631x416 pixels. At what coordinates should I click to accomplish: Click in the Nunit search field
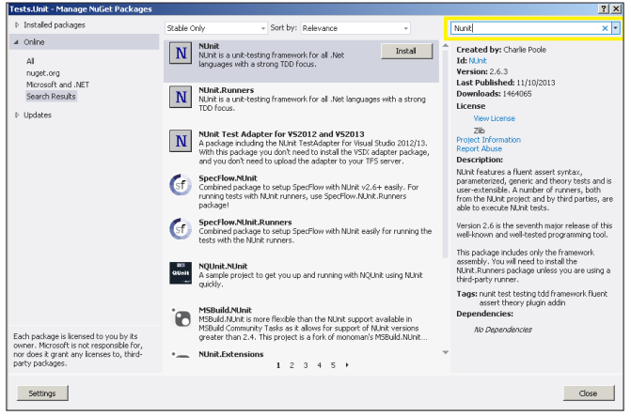(525, 28)
